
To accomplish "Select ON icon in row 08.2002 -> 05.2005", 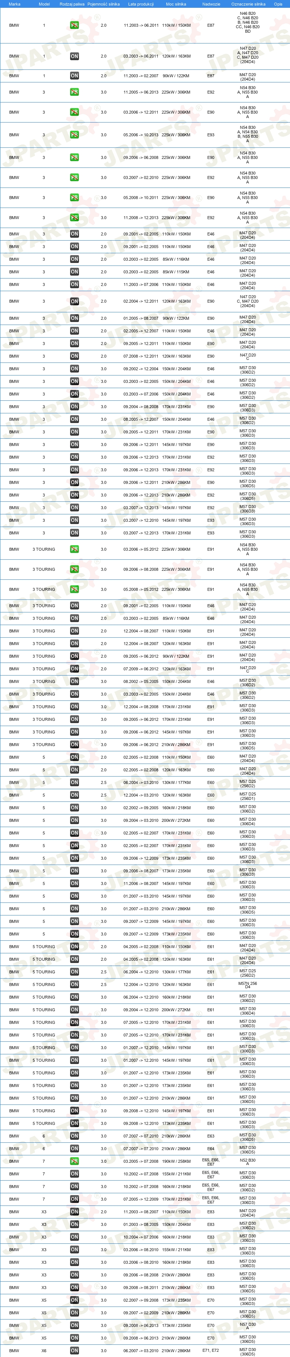I will click(74, 682).
